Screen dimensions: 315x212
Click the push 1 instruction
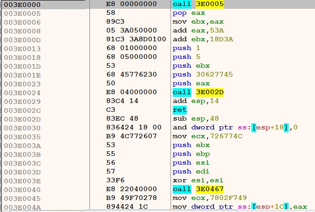pos(186,48)
